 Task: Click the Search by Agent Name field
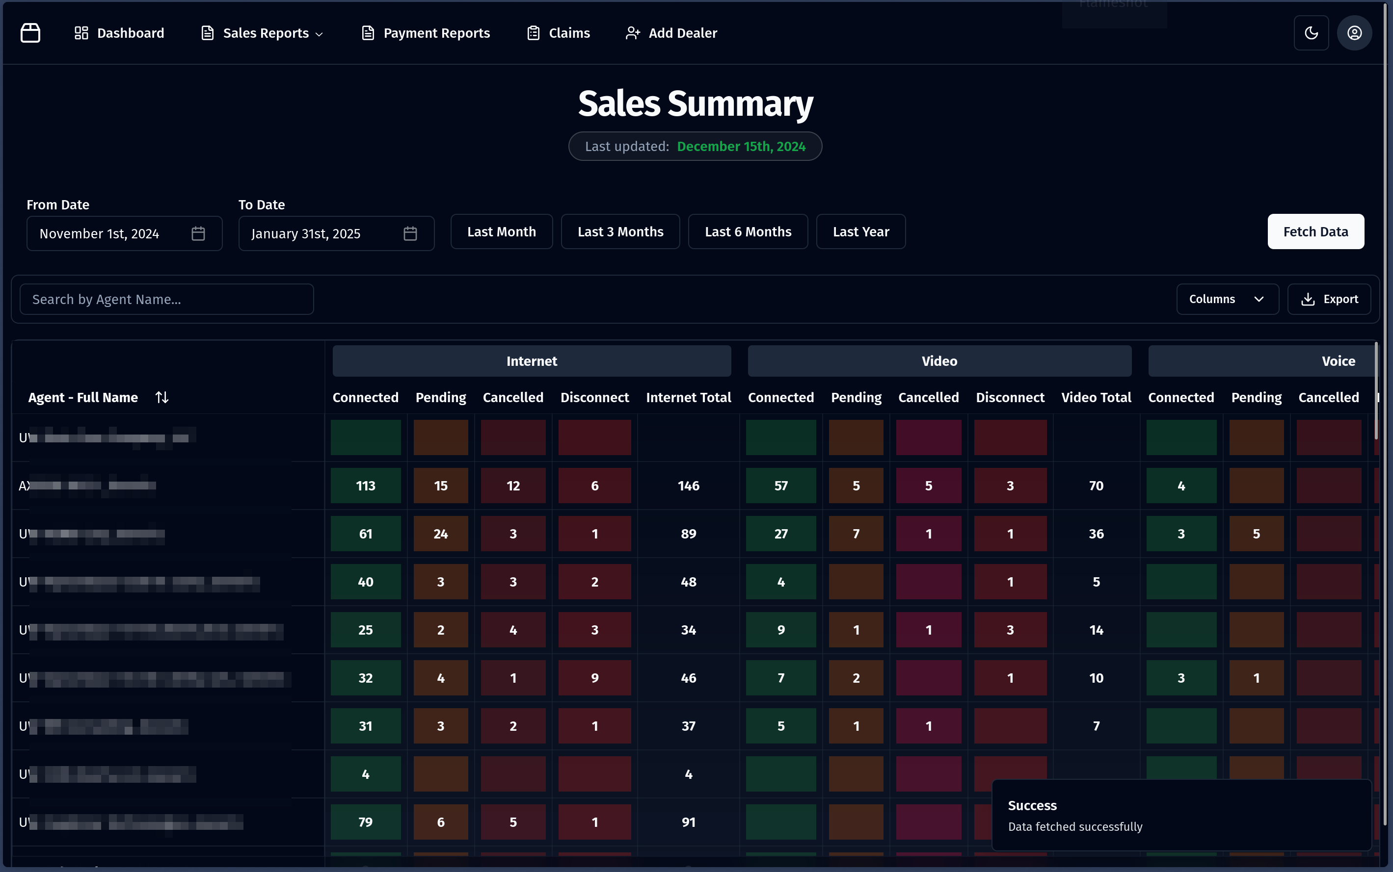[x=166, y=299]
